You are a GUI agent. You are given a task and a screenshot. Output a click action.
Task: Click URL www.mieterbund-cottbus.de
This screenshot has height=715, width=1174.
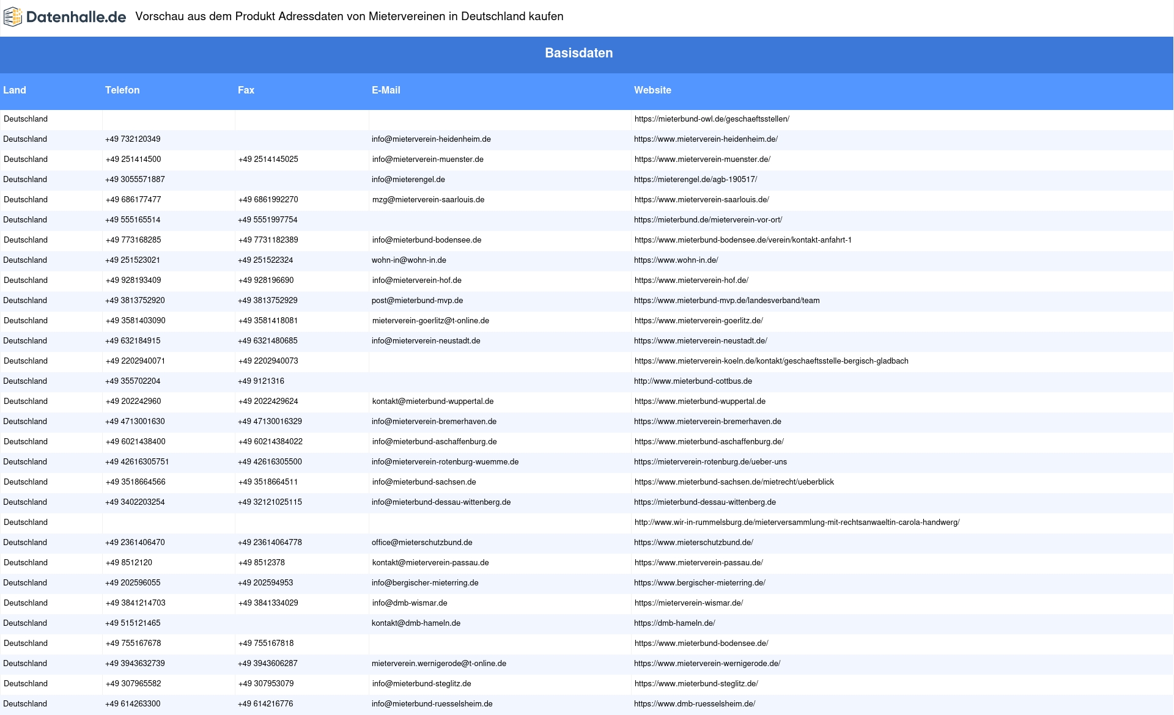click(x=693, y=381)
